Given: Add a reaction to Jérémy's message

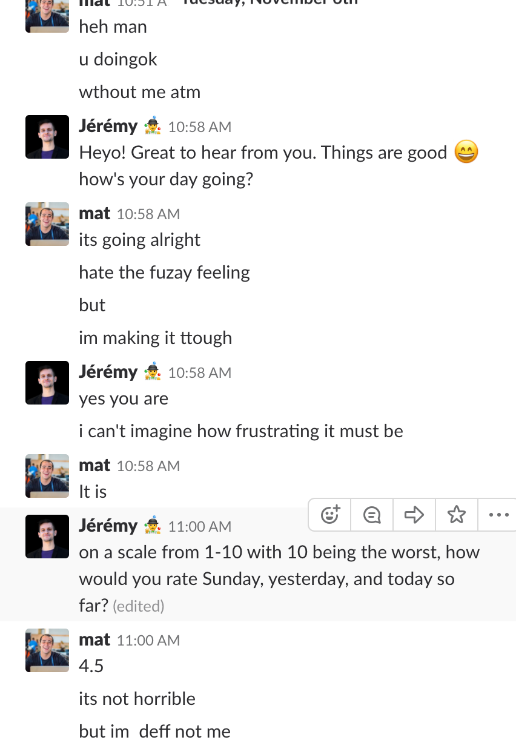Looking at the screenshot, I should point(330,515).
